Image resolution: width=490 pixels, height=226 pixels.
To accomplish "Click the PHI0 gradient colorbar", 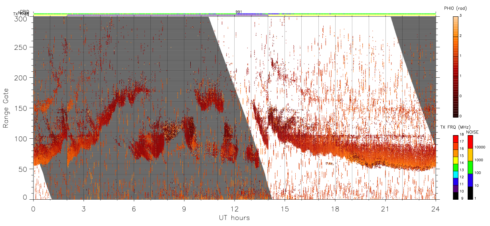I will click(456, 67).
